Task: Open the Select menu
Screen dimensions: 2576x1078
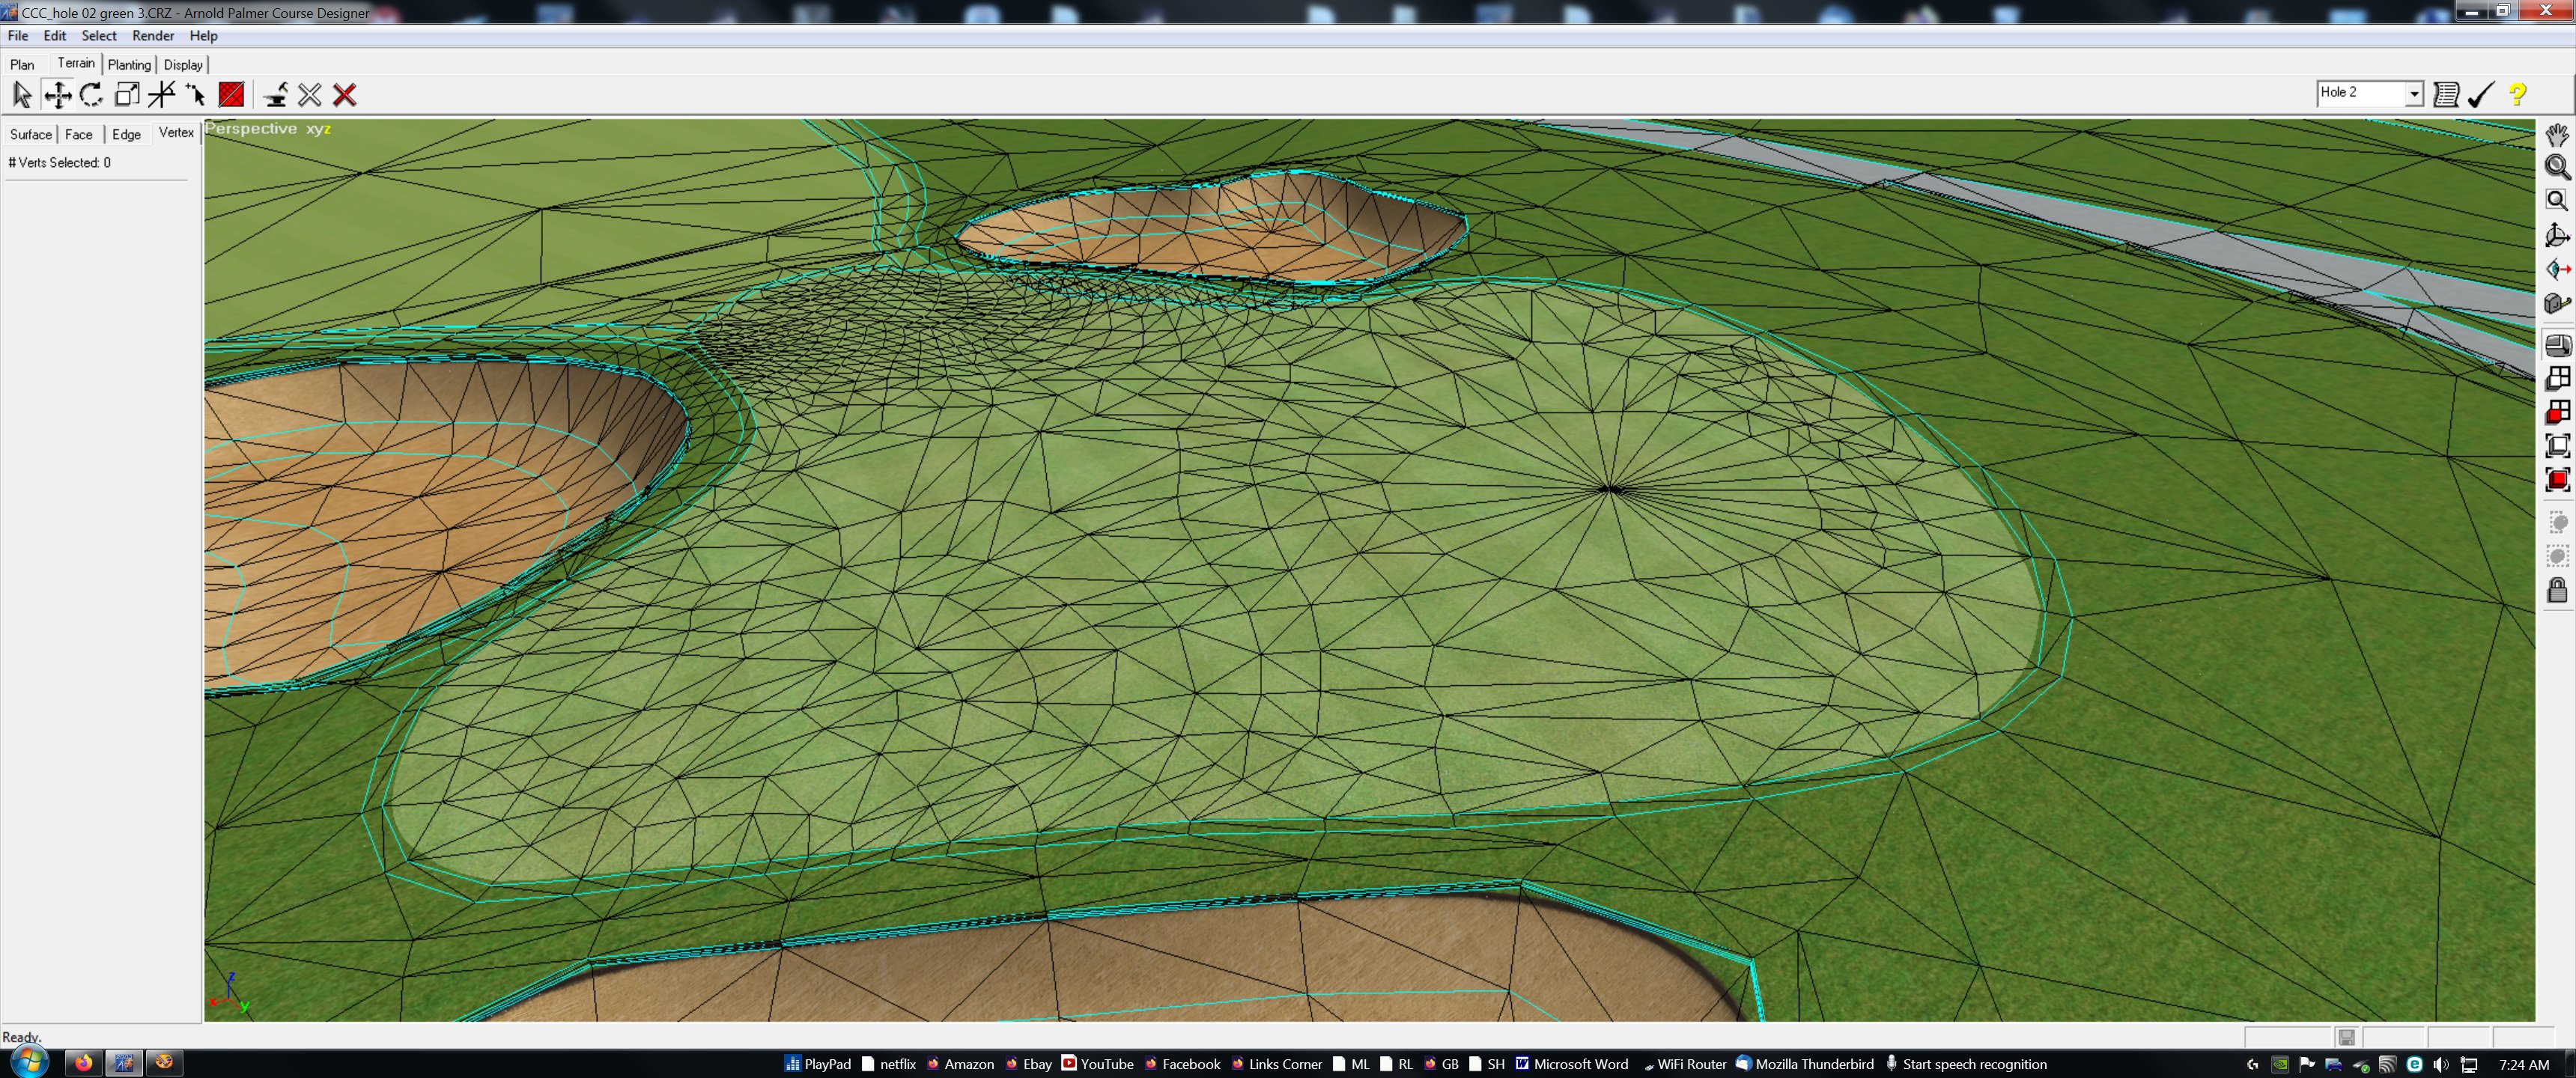Action: pos(99,36)
